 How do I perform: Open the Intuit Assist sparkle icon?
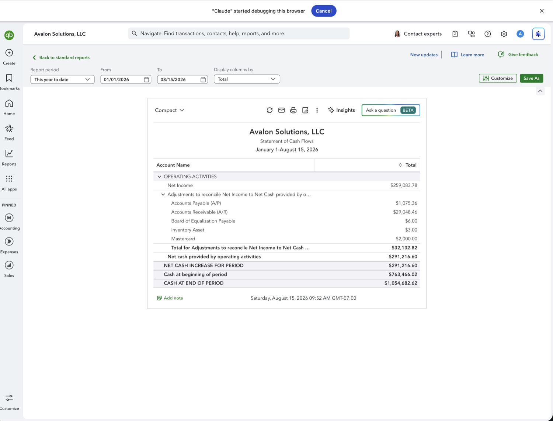coord(538,34)
